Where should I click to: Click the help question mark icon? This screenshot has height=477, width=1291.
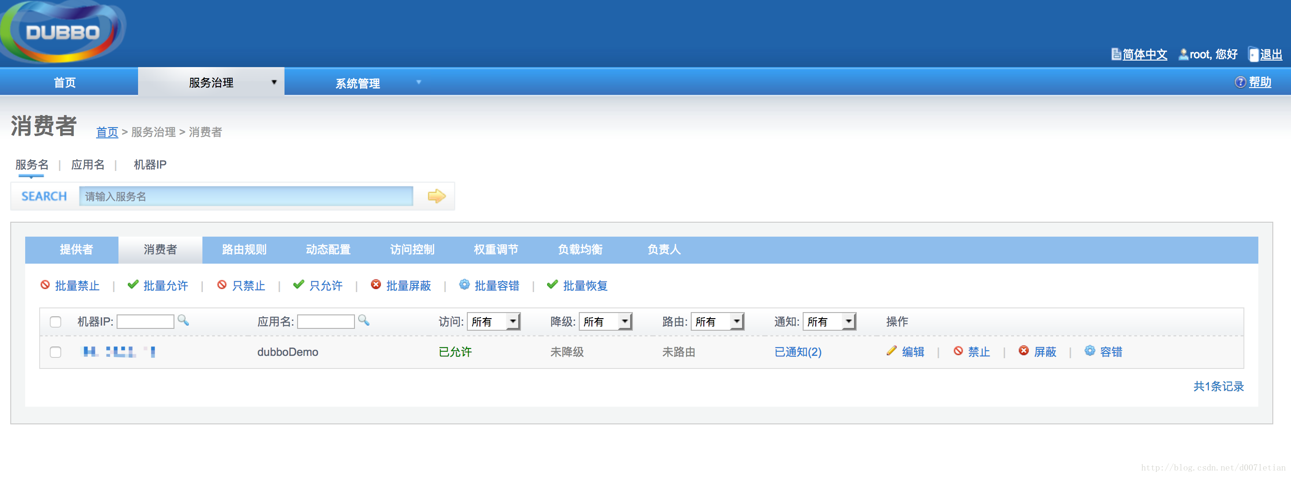pos(1240,82)
